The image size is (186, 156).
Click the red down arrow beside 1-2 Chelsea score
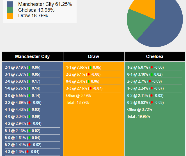152,67
